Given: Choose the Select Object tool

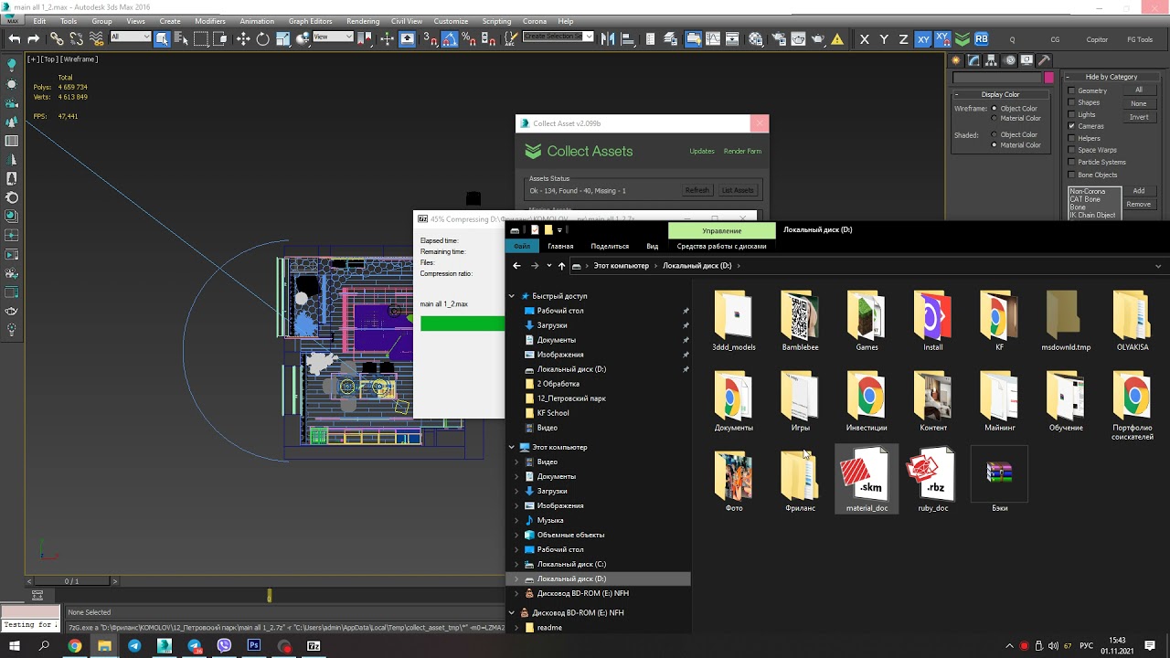Looking at the screenshot, I should point(162,38).
